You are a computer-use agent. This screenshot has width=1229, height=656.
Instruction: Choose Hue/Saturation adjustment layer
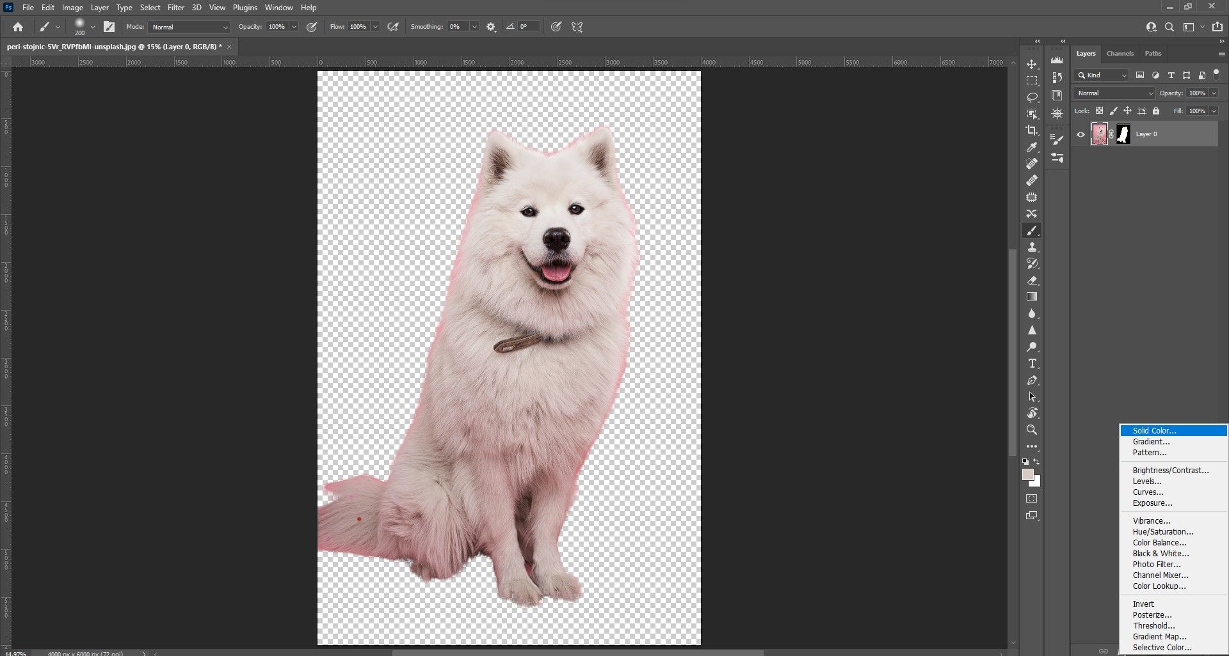pos(1162,532)
